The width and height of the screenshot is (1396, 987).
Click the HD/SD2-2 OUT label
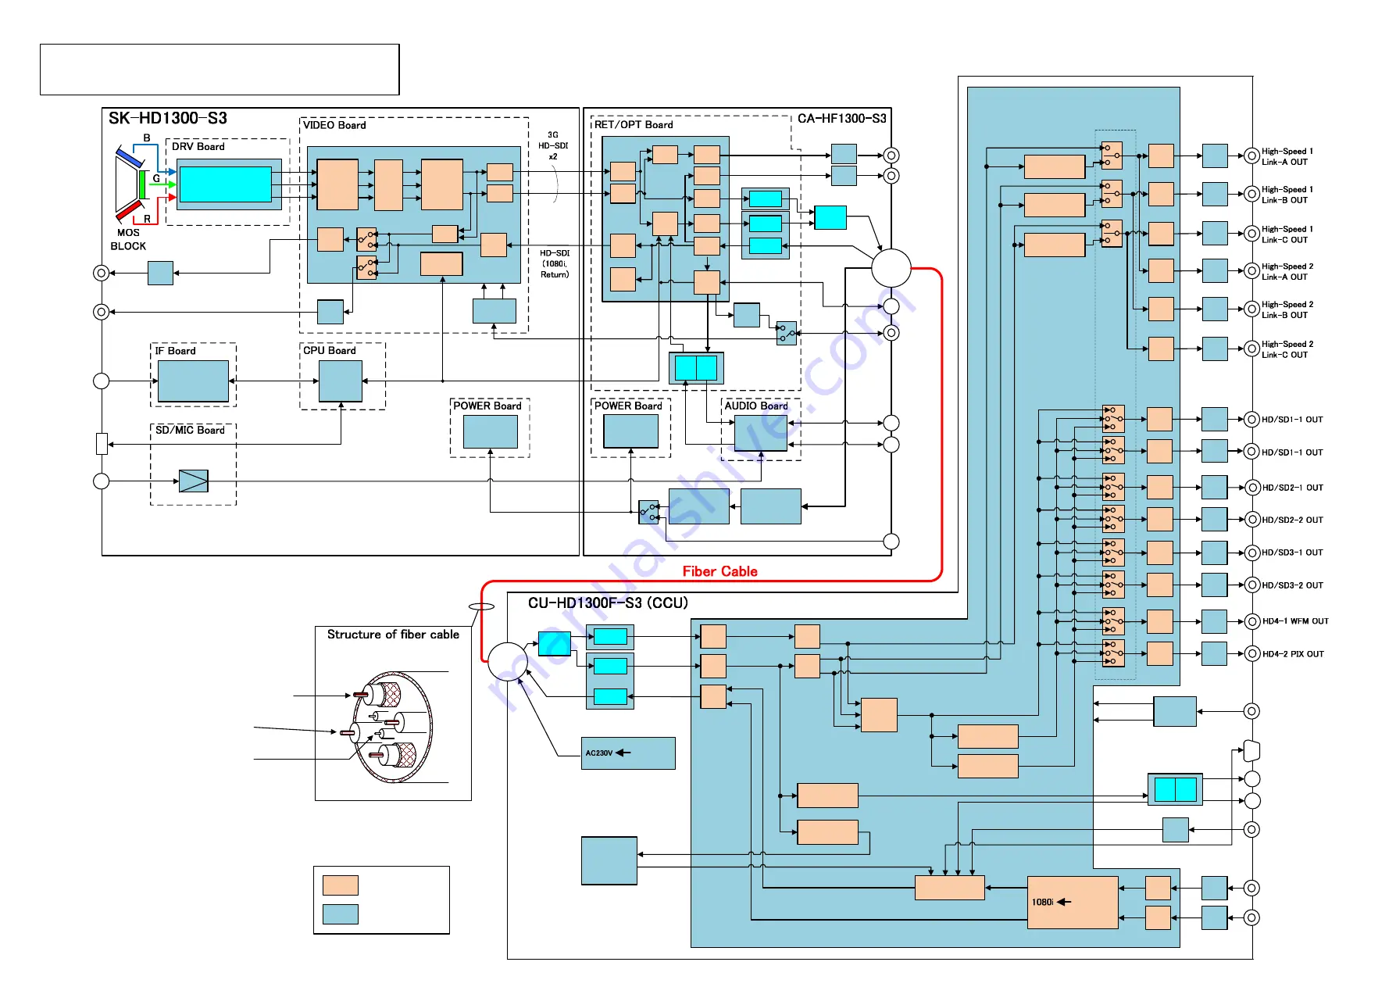point(1293,520)
